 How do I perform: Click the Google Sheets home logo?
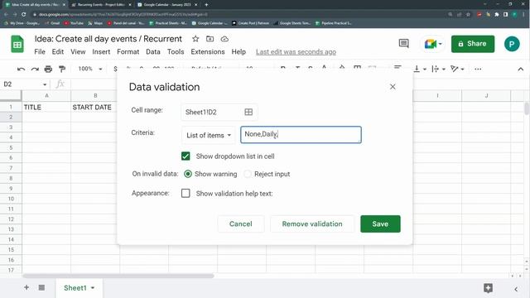point(17,44)
